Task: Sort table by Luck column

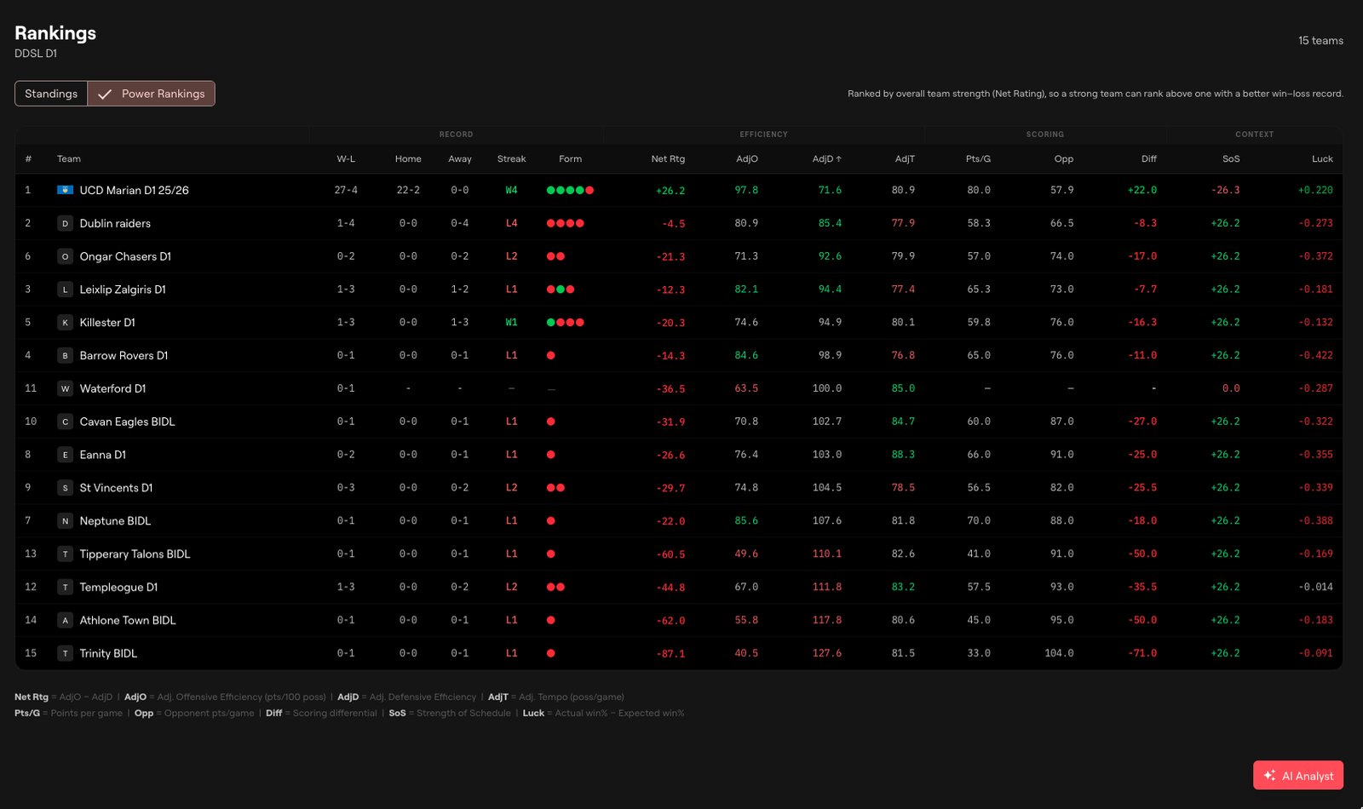Action: [x=1322, y=159]
